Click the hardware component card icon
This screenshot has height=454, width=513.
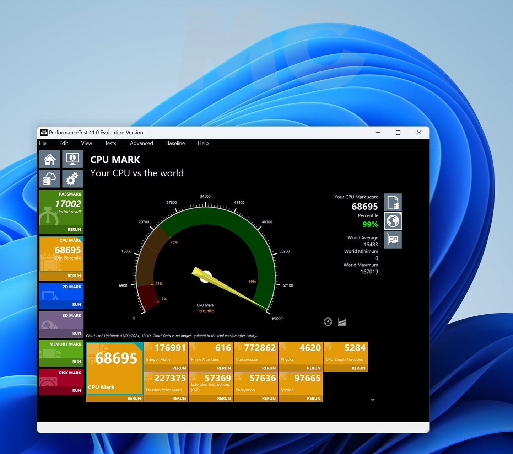[393, 240]
